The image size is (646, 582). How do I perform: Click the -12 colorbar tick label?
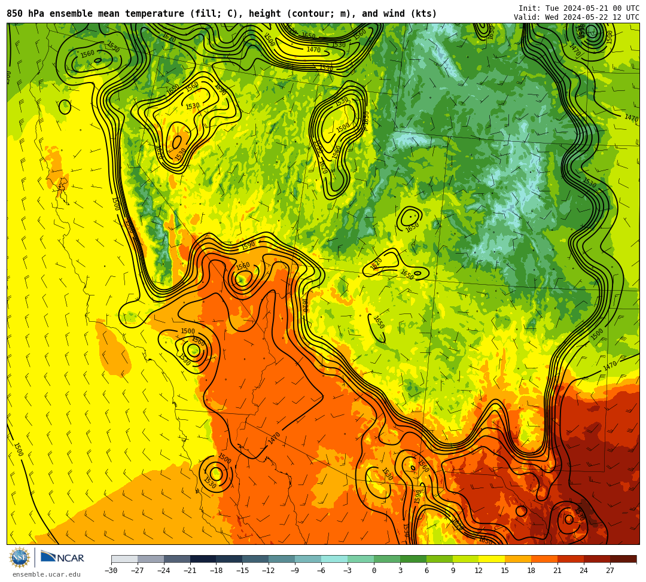tap(269, 571)
